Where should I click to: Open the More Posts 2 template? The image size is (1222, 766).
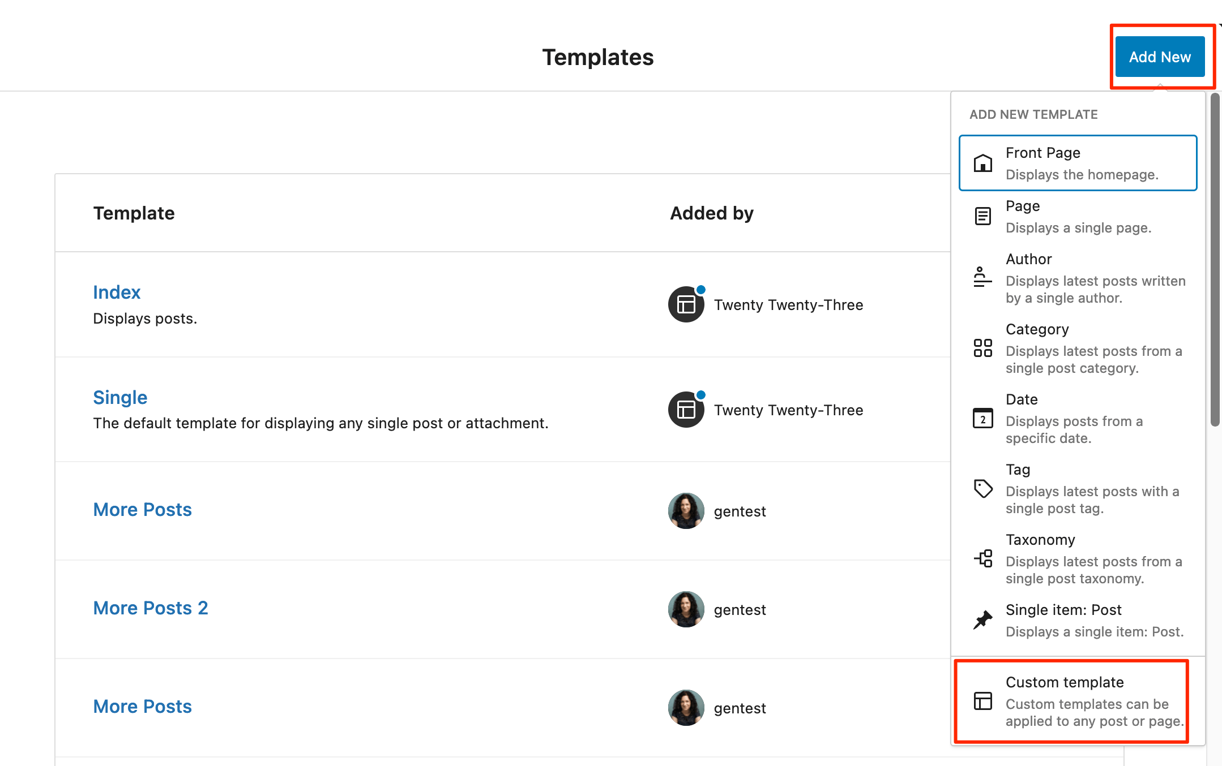pos(151,608)
